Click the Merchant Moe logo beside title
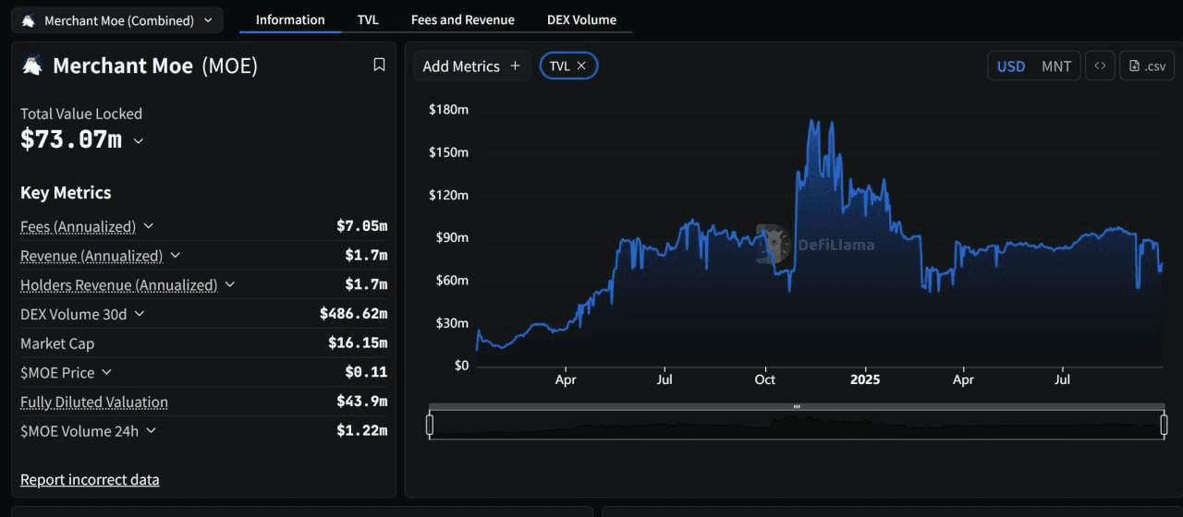Viewport: 1183px width, 517px height. 32,66
